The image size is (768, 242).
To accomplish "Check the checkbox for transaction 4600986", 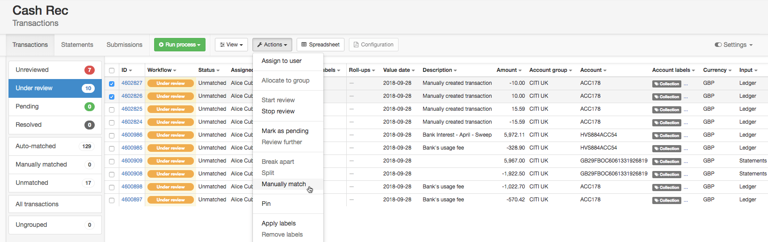I will (x=112, y=135).
